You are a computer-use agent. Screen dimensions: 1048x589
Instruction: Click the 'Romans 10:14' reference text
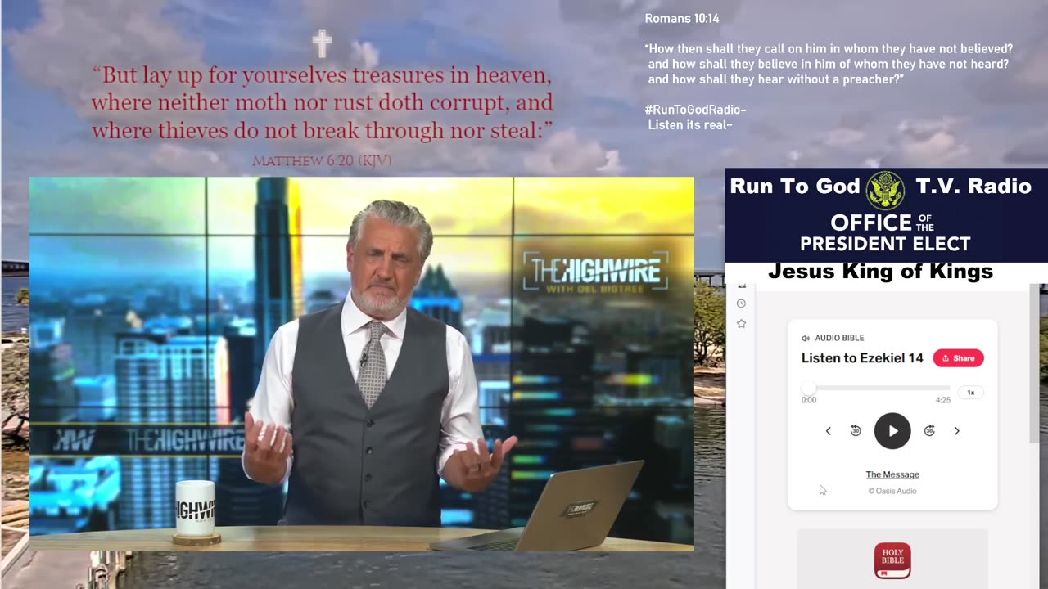[682, 18]
